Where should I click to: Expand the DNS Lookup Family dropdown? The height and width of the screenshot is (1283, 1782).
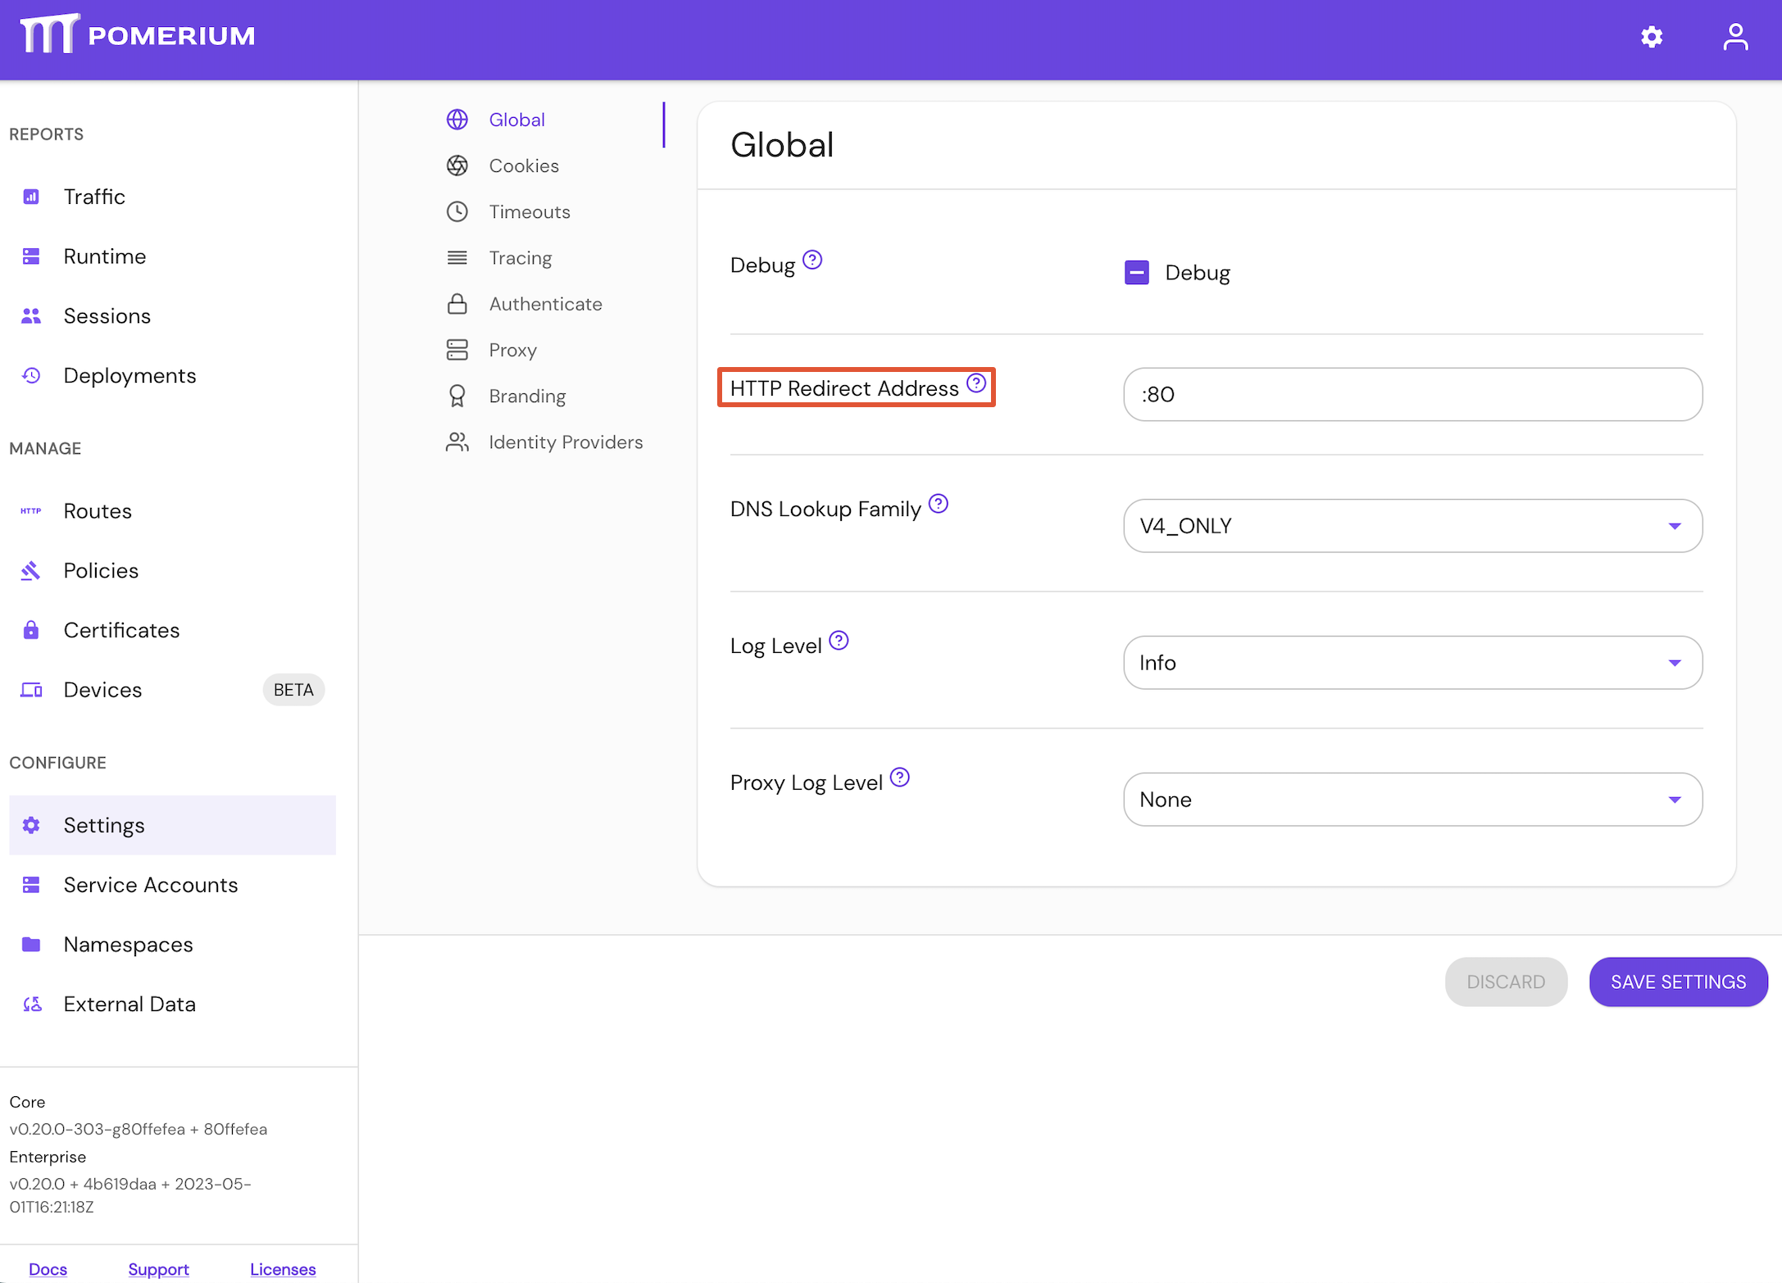[x=1412, y=526]
